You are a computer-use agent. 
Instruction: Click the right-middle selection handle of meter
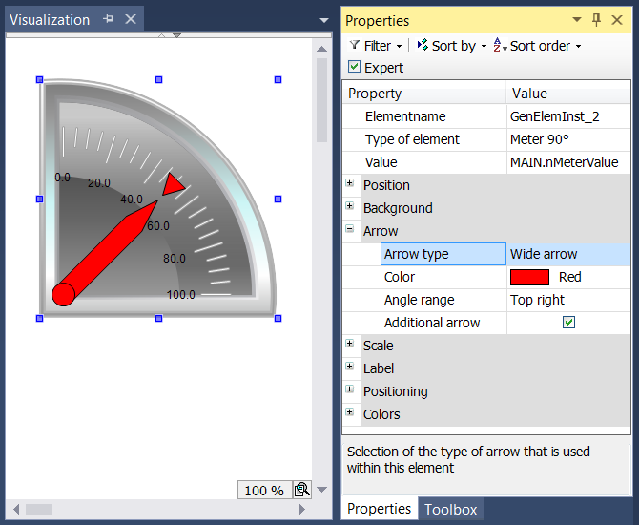278,199
